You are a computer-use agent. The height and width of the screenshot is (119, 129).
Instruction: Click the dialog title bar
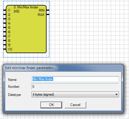[x=63, y=68]
